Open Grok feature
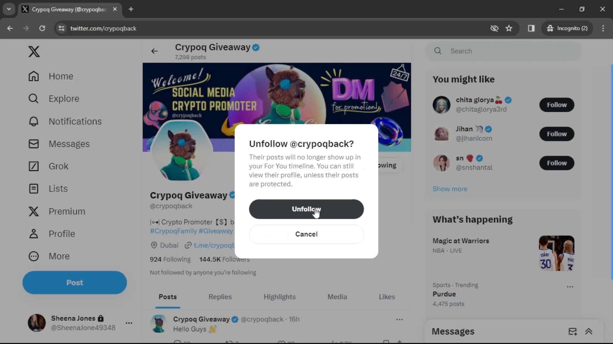 (58, 166)
